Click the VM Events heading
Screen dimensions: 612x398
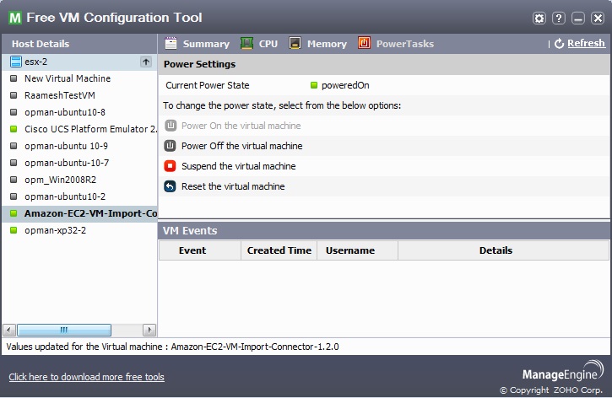click(190, 231)
